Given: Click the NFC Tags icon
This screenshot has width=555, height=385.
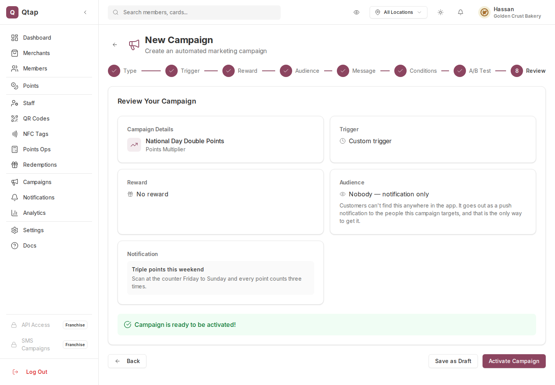Looking at the screenshot, I should tap(15, 134).
